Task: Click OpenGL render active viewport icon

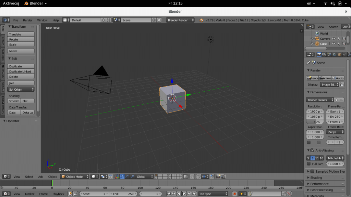Action: (218, 176)
